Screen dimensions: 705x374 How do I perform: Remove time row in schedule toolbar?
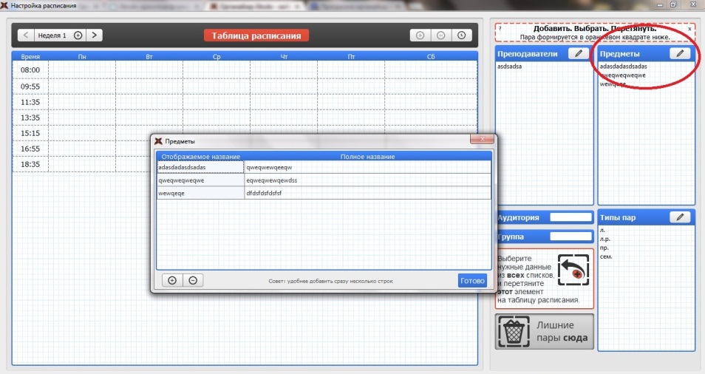(440, 35)
